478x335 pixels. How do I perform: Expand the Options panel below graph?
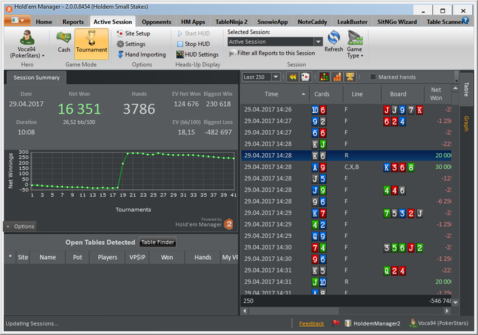point(20,226)
